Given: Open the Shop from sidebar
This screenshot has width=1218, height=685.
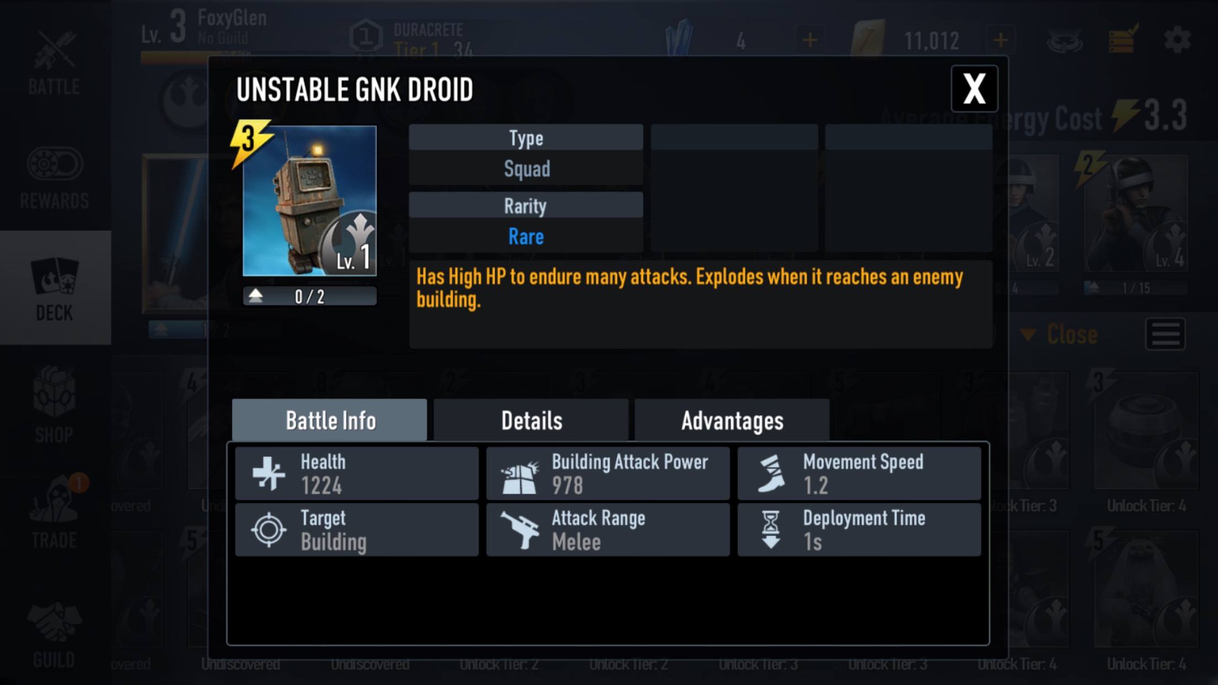Looking at the screenshot, I should [x=54, y=404].
